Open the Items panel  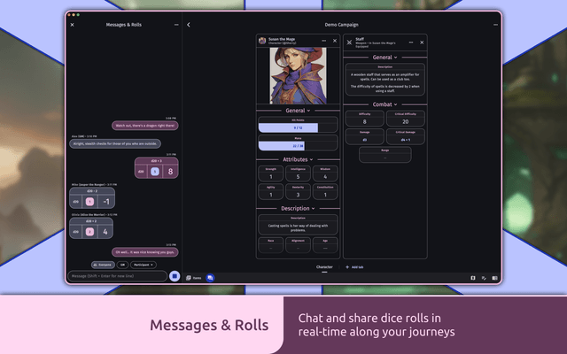(x=193, y=277)
